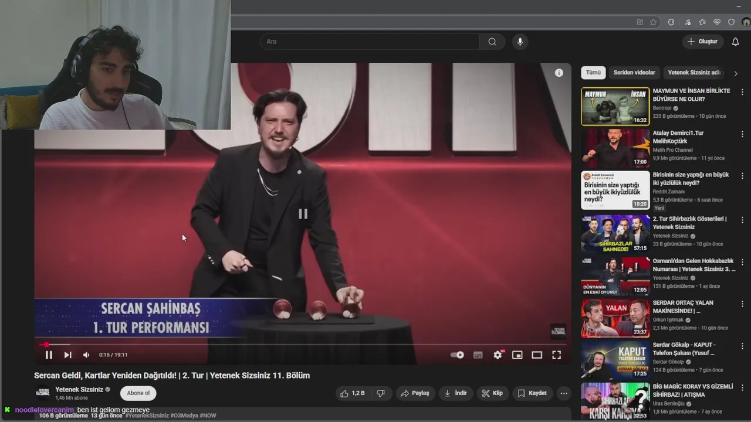
Task: Open more actions beside Kaydet
Action: tap(564, 393)
